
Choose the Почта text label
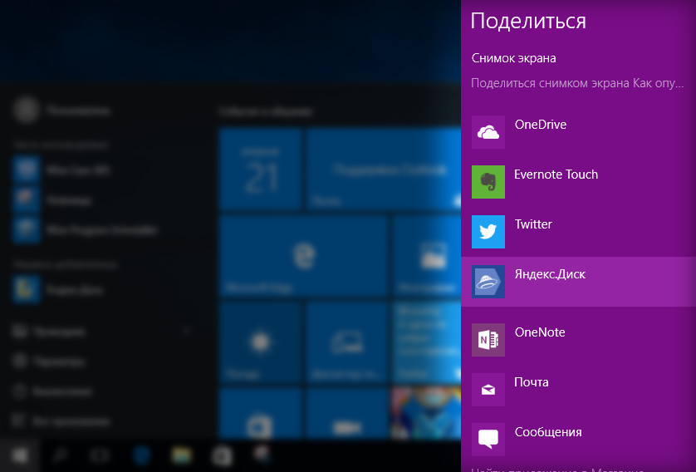point(532,382)
